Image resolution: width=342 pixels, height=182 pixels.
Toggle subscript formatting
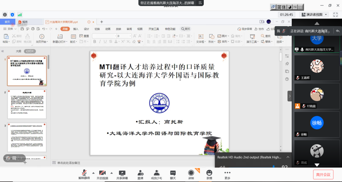(128, 42)
